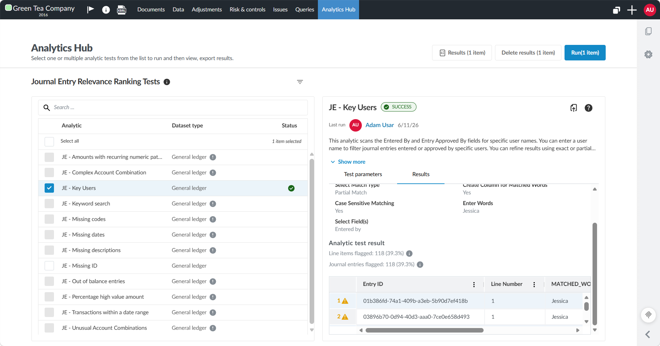Screen dimensions: 660x346
Task: Click info icon in Complex Account Combination row
Action: 213,173
